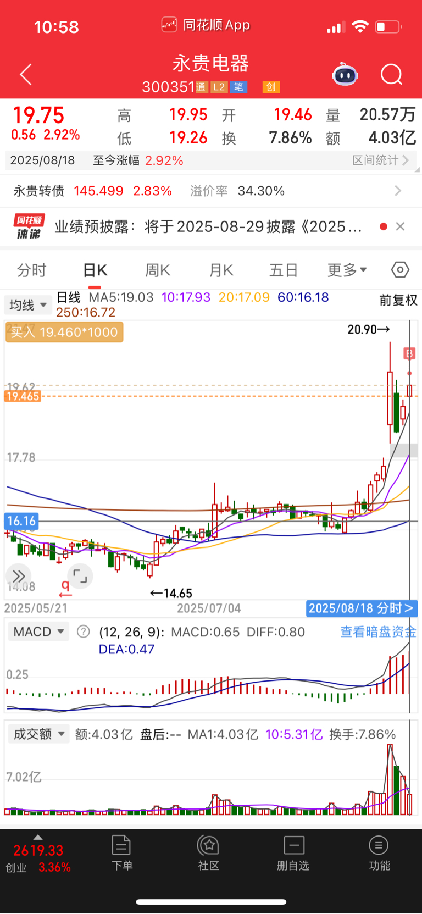
Task: Switch to 周K tab
Action: (158, 270)
